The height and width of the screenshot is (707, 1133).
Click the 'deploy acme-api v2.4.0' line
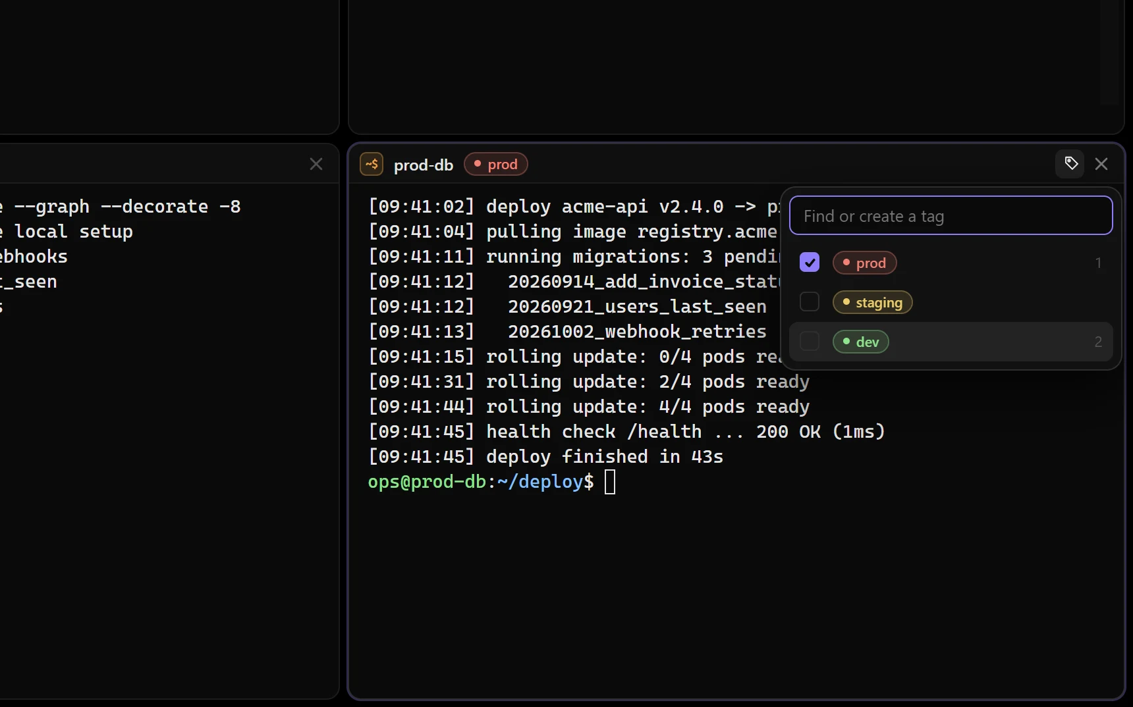click(x=574, y=207)
